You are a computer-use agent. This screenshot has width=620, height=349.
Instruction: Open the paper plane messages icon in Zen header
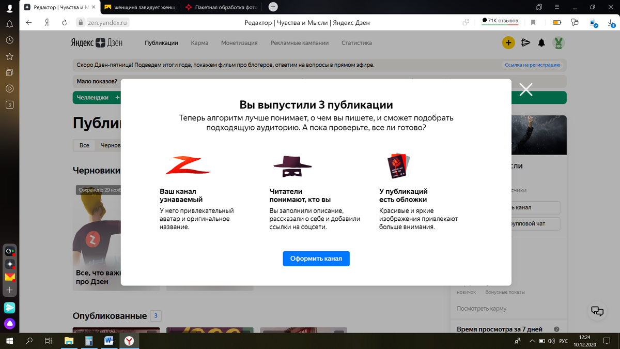coord(525,43)
